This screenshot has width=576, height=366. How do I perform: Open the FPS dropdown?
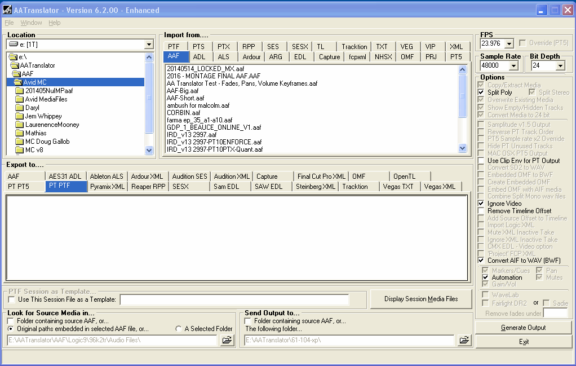(509, 44)
